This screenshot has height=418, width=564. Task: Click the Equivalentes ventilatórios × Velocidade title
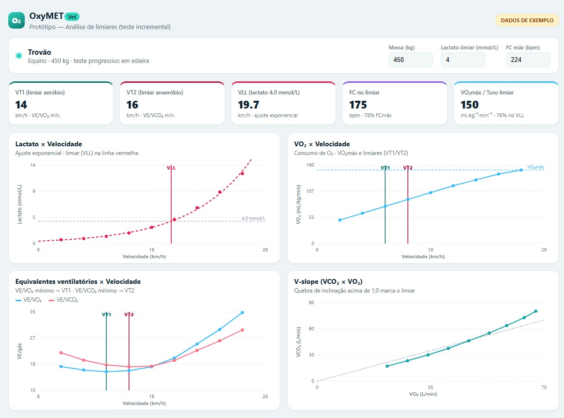click(78, 281)
